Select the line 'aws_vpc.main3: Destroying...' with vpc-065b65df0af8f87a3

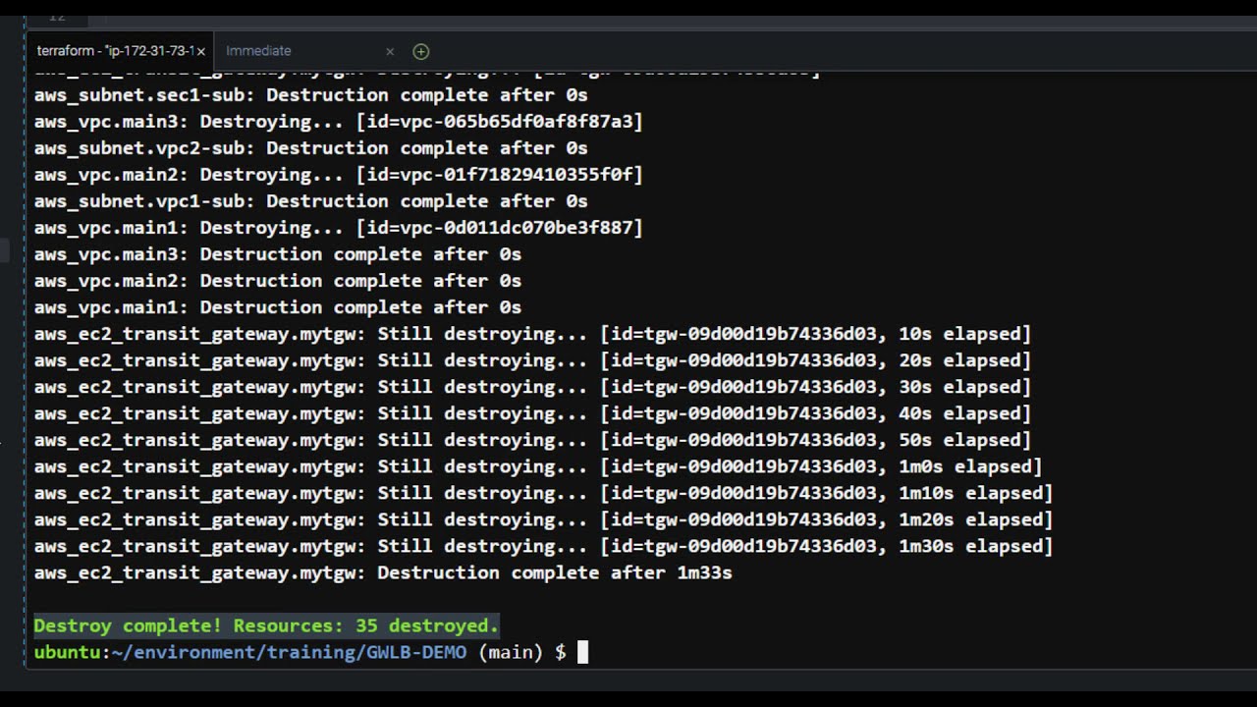point(339,122)
